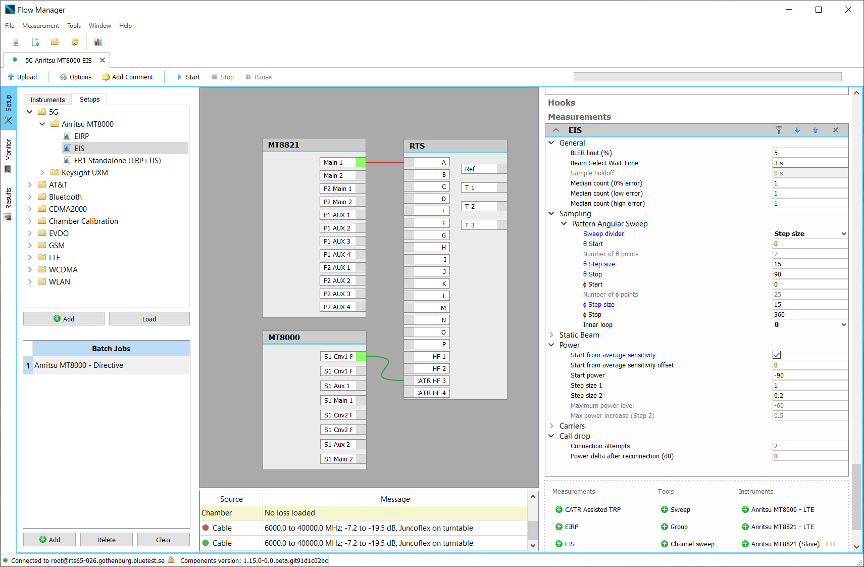
Task: Open the Inner loop dropdown
Action: point(810,324)
